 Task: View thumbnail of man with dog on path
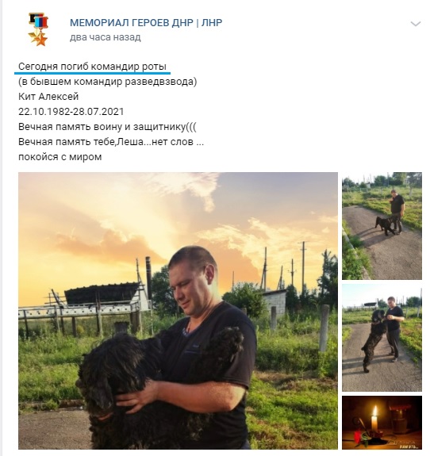[382, 226]
